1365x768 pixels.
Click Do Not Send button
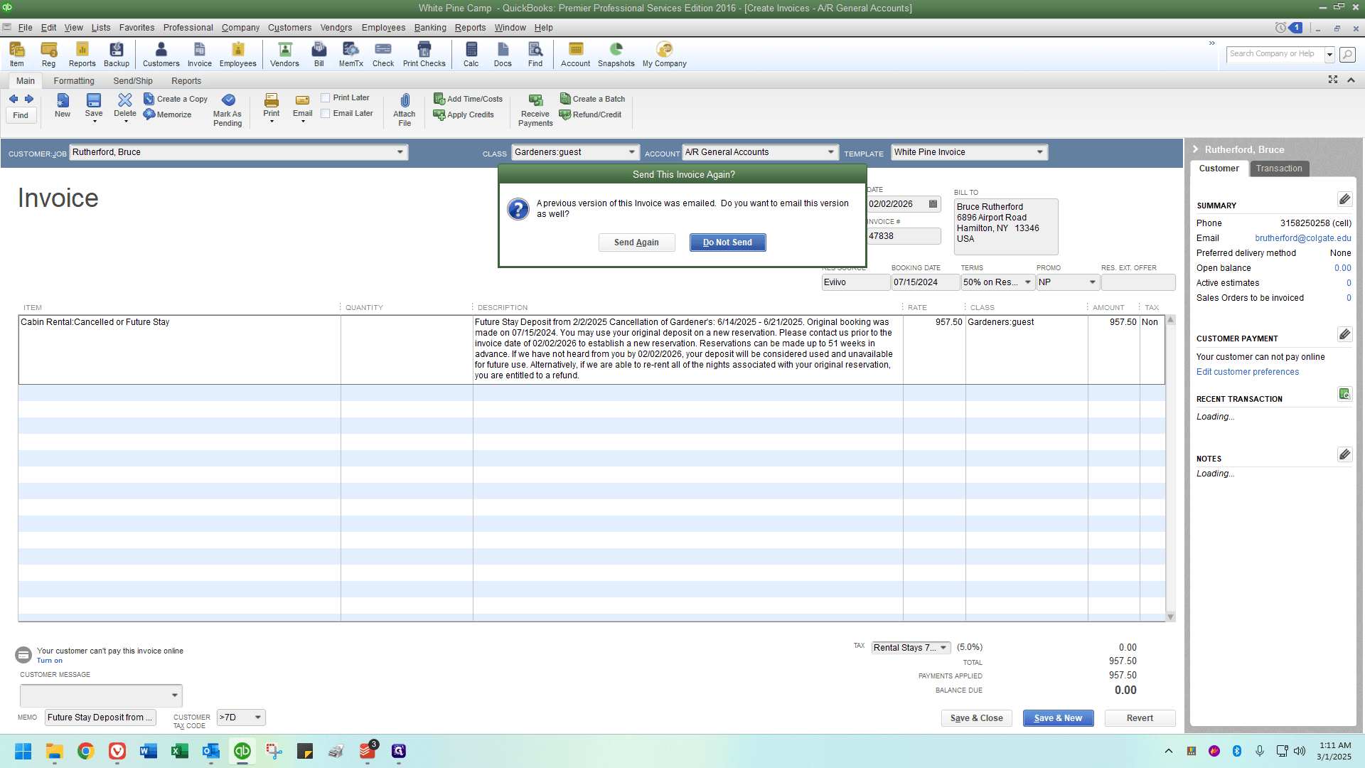pyautogui.click(x=727, y=242)
